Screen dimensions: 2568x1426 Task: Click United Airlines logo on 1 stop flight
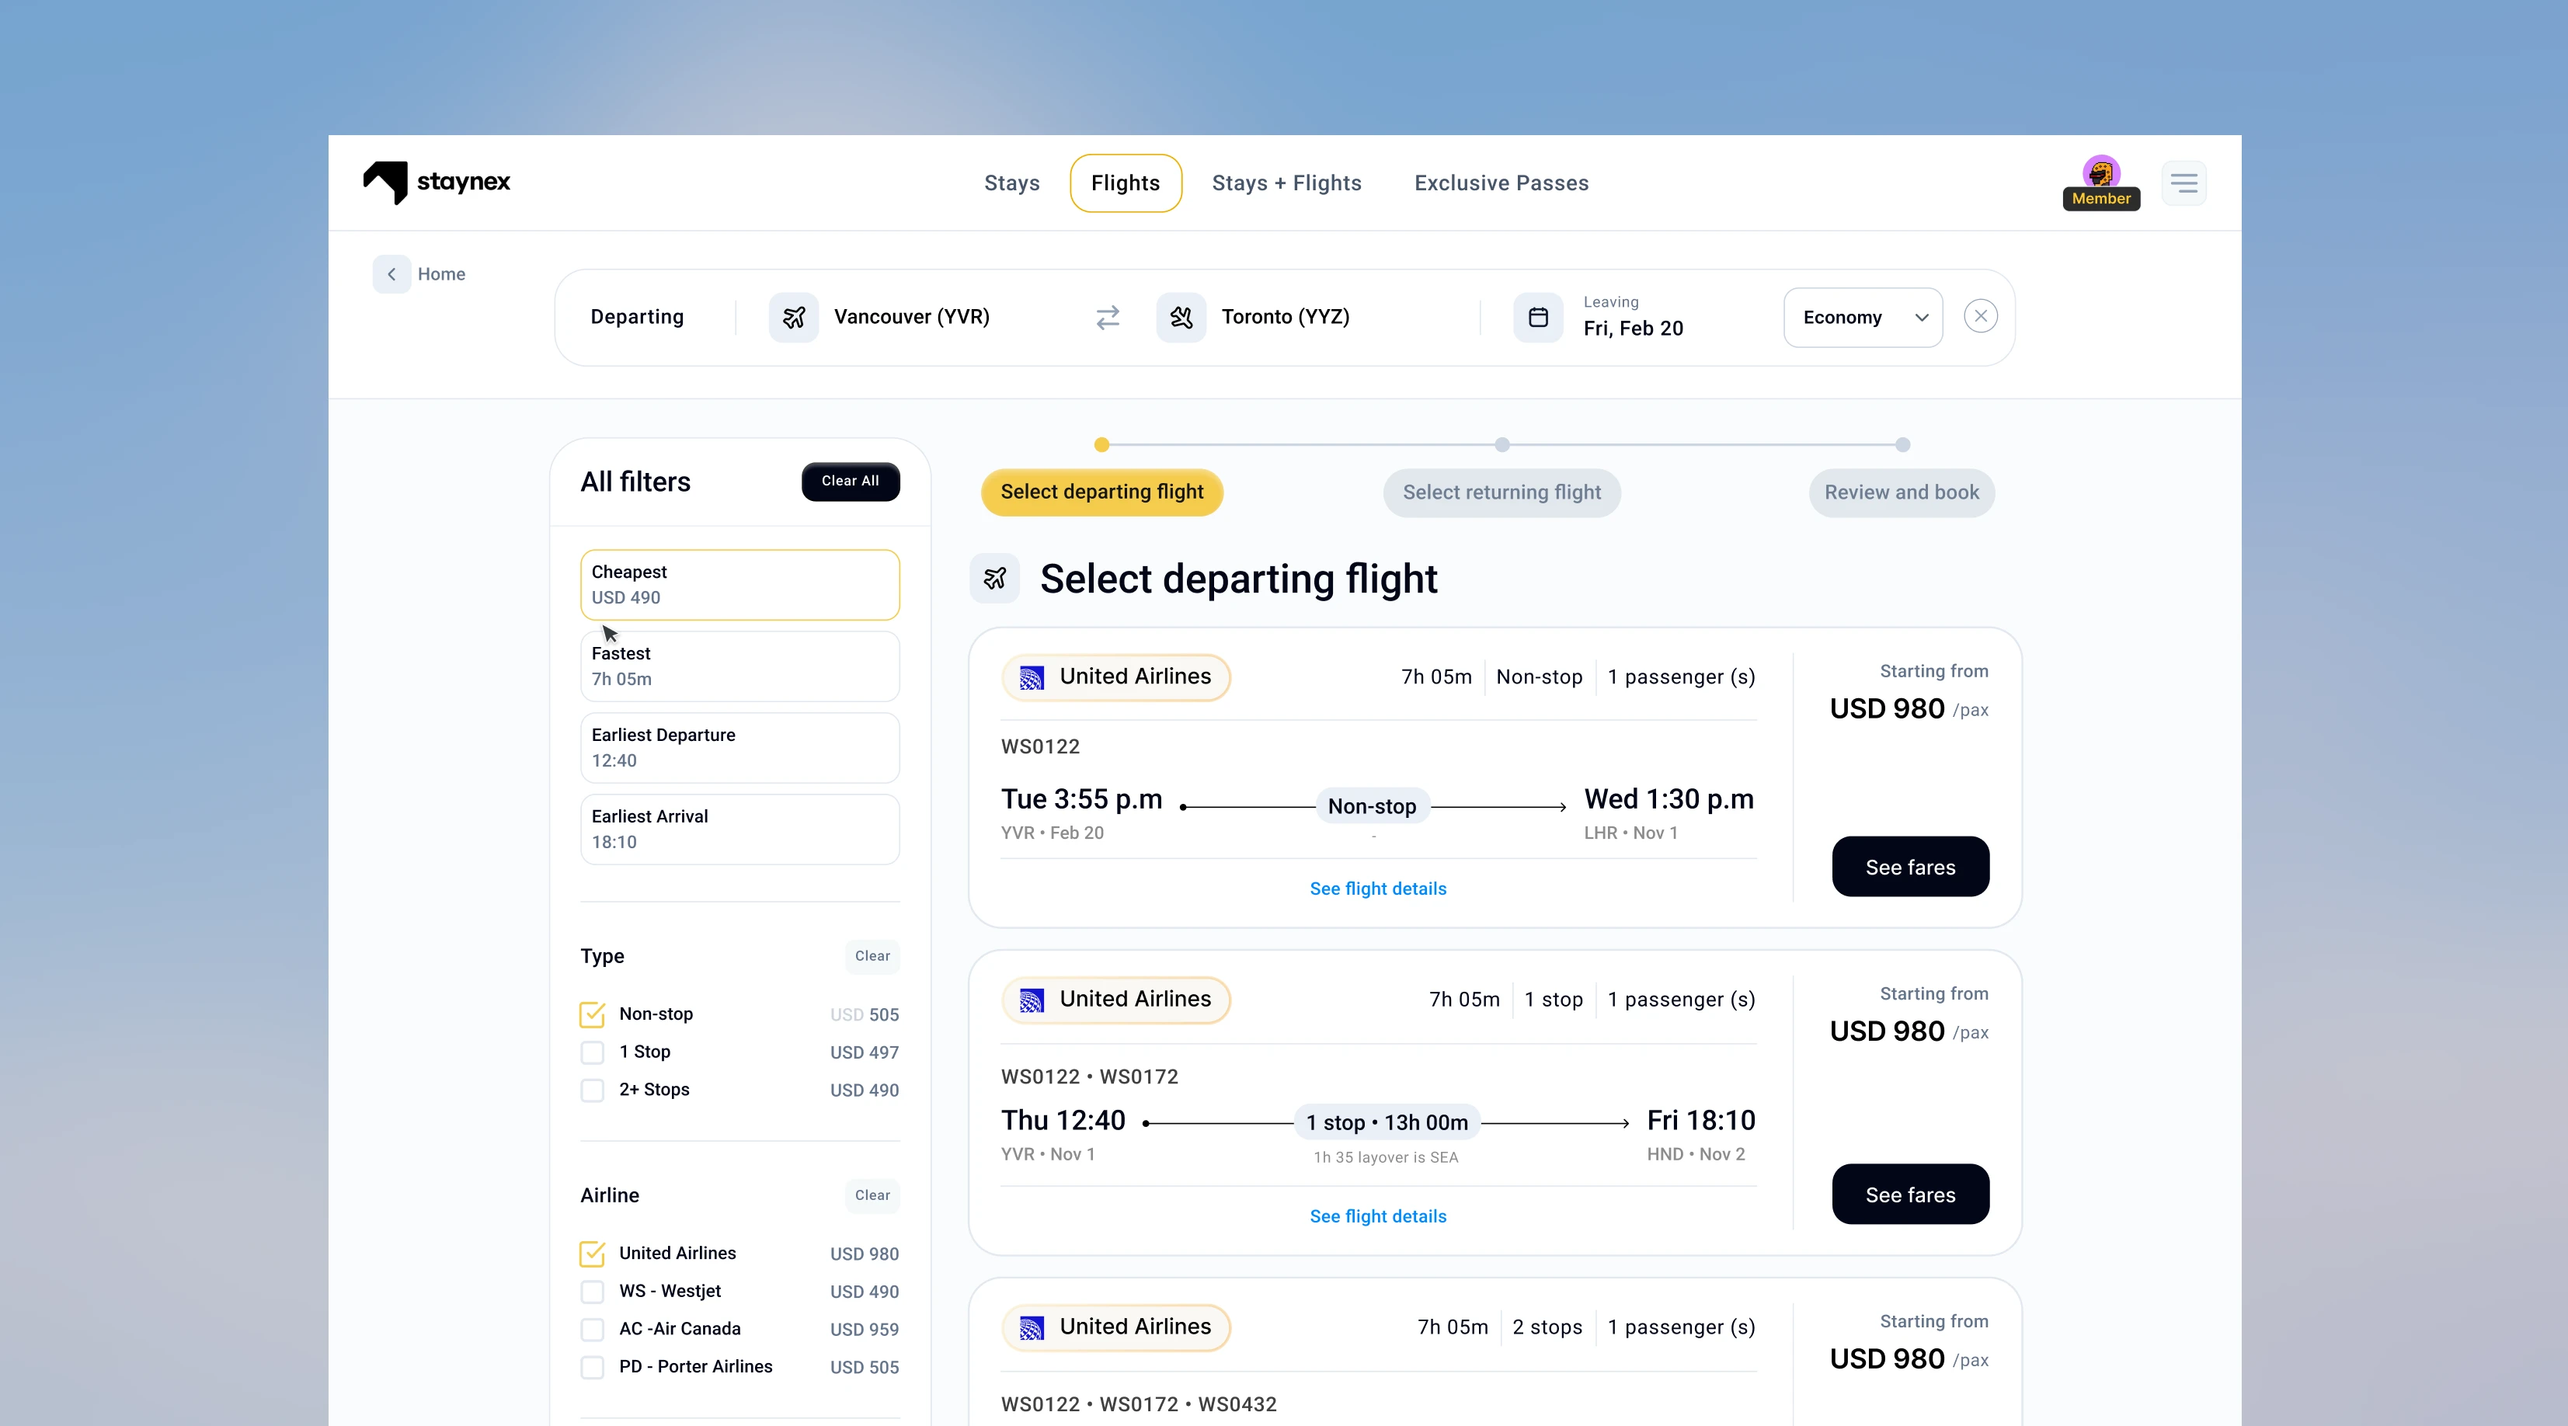click(1032, 1000)
